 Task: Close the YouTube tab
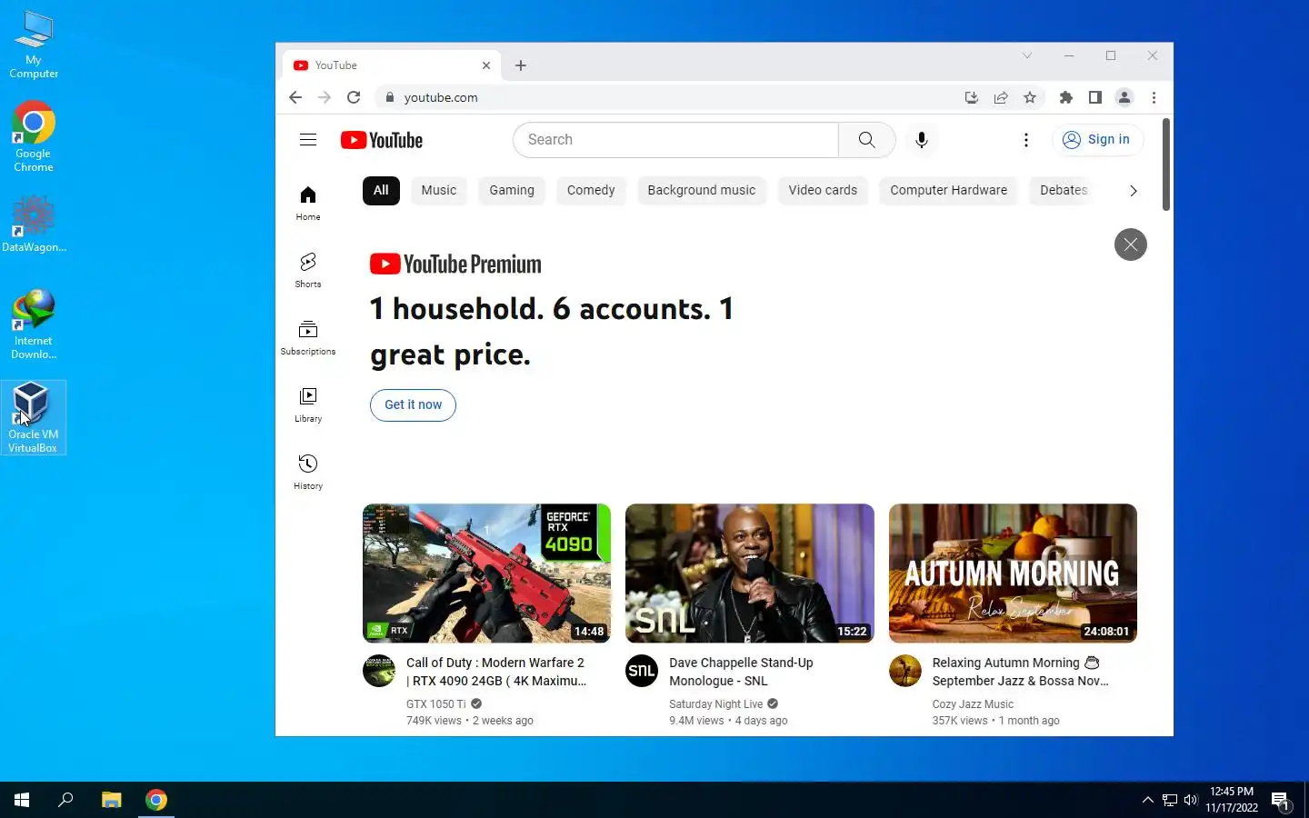click(x=486, y=65)
